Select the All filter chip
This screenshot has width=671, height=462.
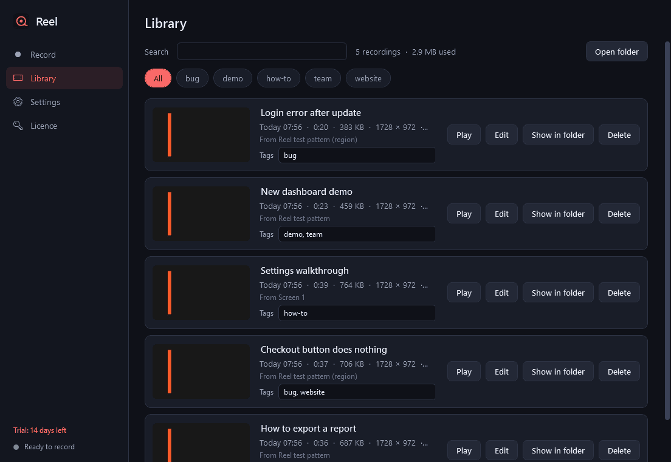pyautogui.click(x=158, y=78)
